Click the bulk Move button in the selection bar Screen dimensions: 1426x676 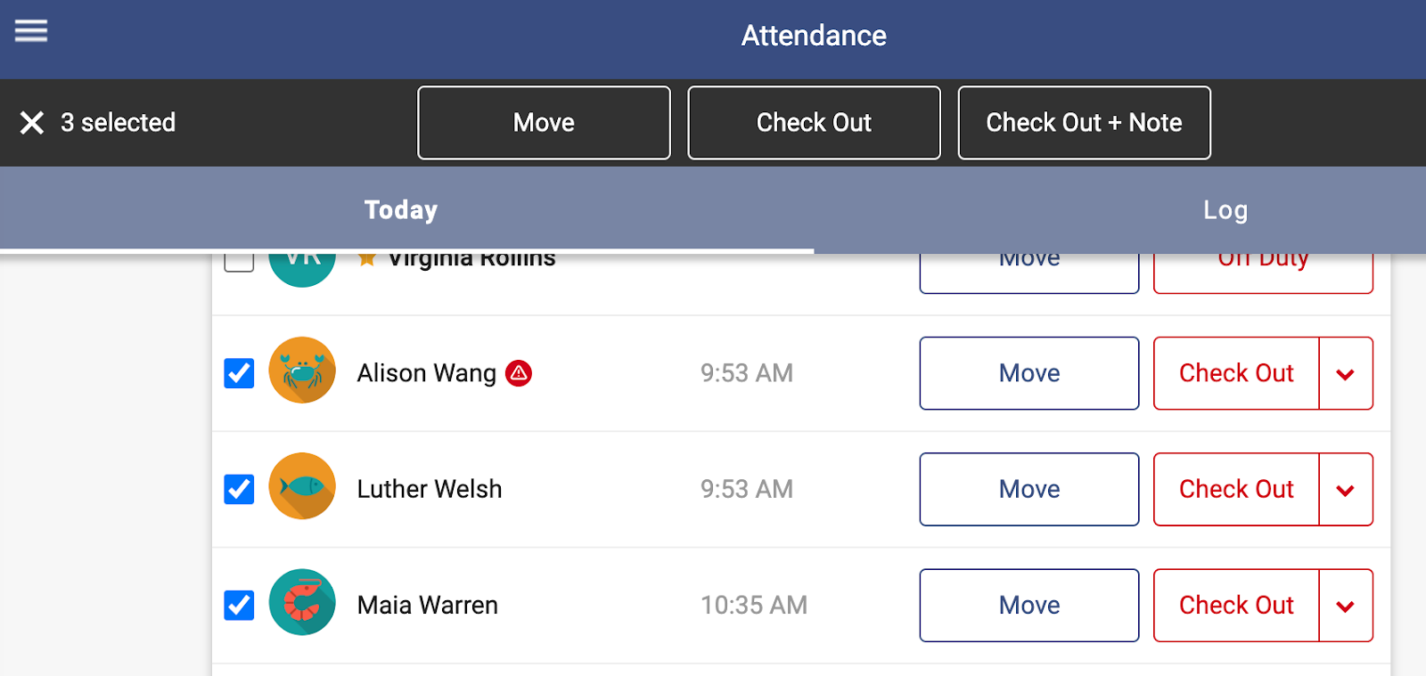544,123
